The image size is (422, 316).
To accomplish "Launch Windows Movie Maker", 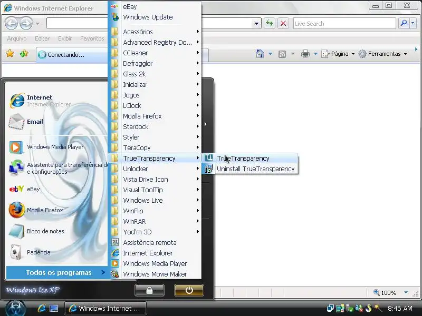I will point(155,274).
